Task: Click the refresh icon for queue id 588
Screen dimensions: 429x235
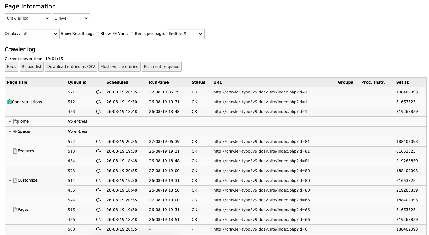Action: pos(98,229)
